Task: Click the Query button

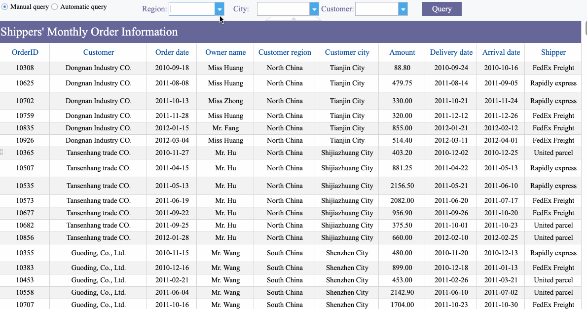Action: coord(441,9)
